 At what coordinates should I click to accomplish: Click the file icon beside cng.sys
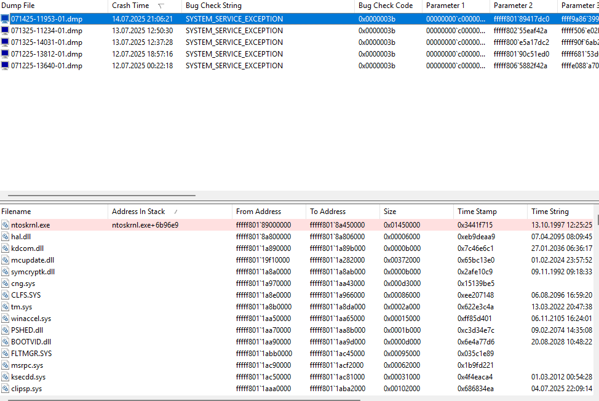(x=5, y=284)
